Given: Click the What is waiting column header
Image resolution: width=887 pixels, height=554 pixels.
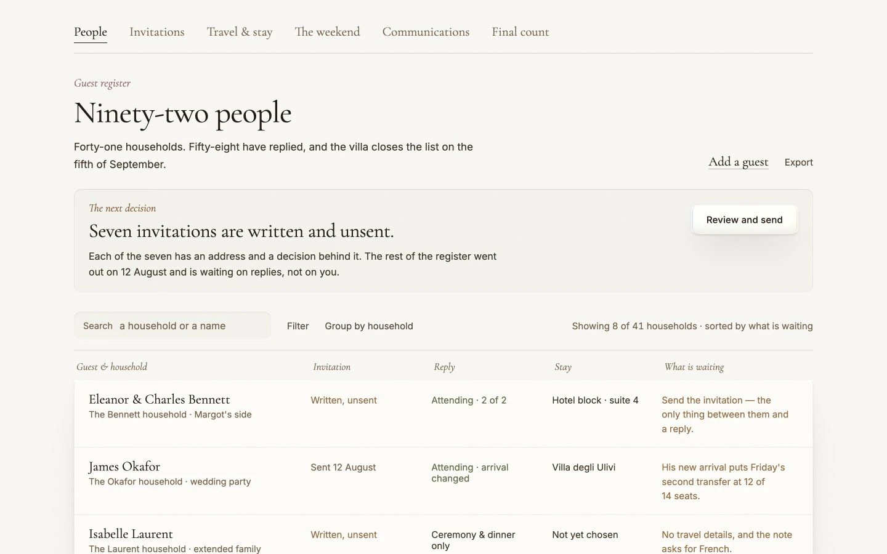Looking at the screenshot, I should [694, 367].
